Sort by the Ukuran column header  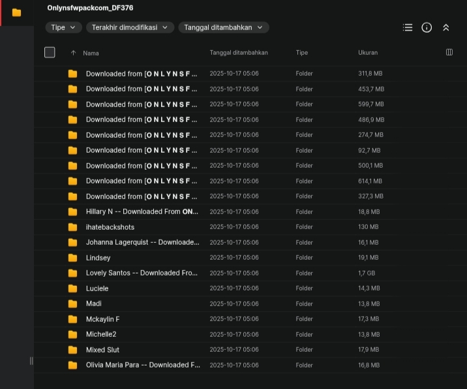(368, 52)
